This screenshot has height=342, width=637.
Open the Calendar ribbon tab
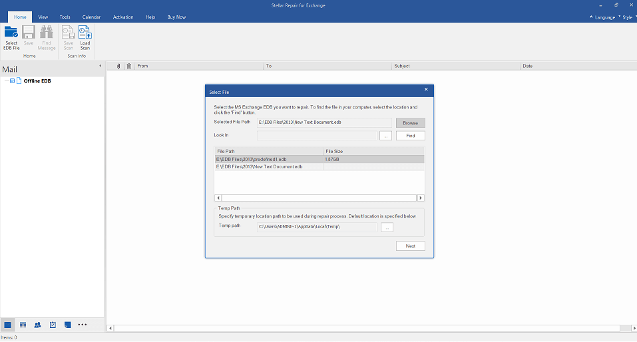click(91, 17)
